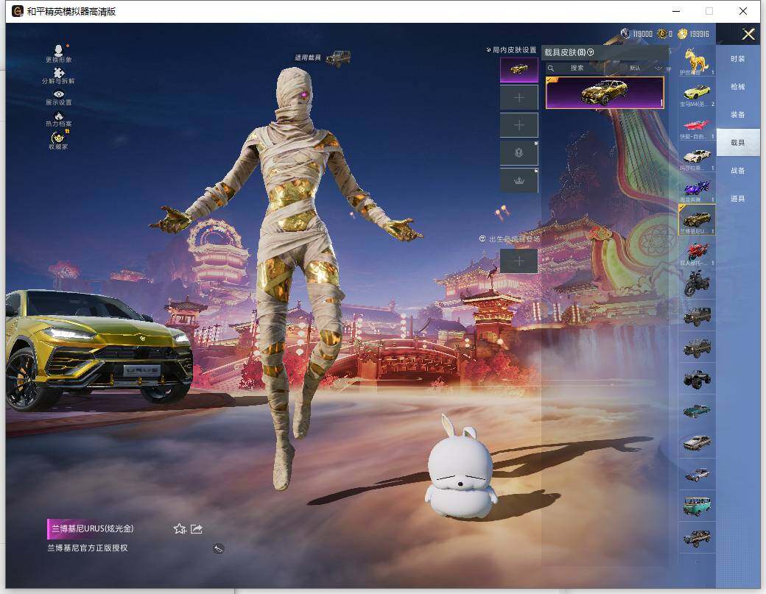Maximize the emulator window
This screenshot has width=766, height=594.
[709, 11]
